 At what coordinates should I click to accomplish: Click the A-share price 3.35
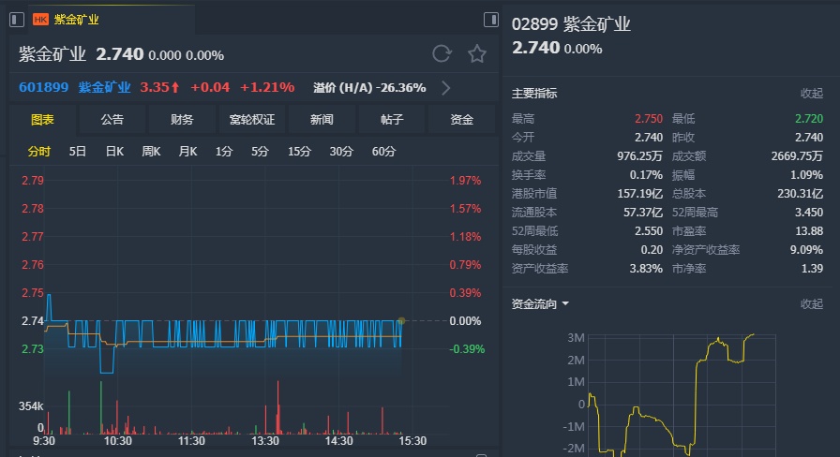[155, 87]
